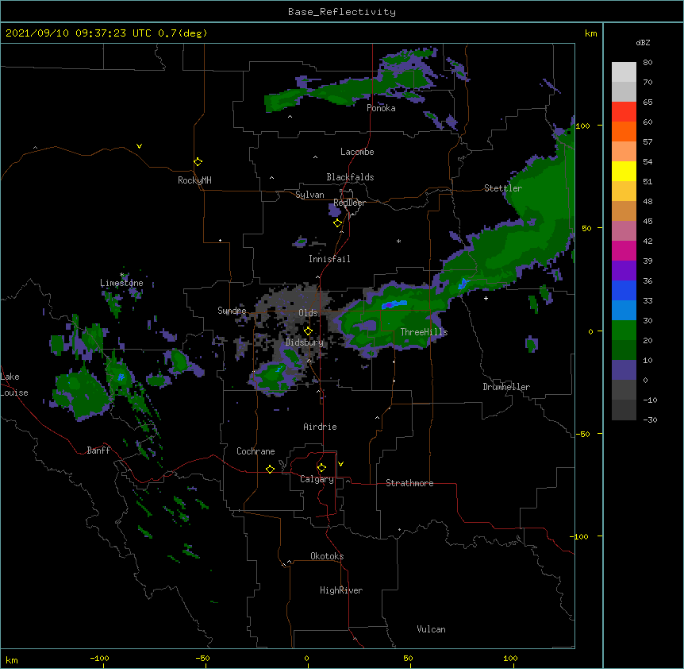Click the Banff town label
Screen dimensions: 684x669
pos(98,451)
